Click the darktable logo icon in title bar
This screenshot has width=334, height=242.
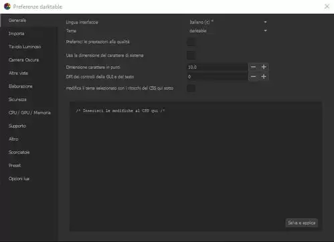[x=7, y=7]
